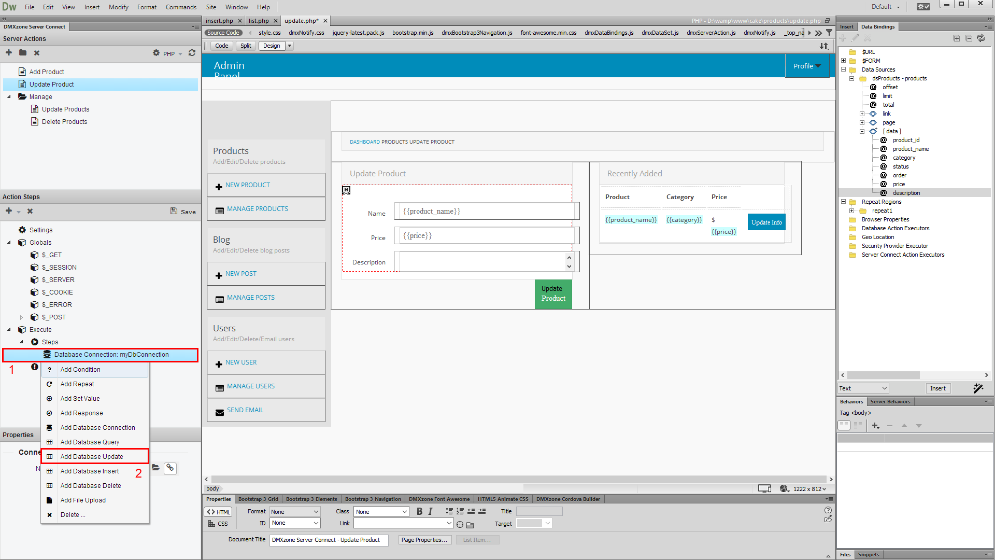Refresh the Server Actions list

tap(192, 53)
